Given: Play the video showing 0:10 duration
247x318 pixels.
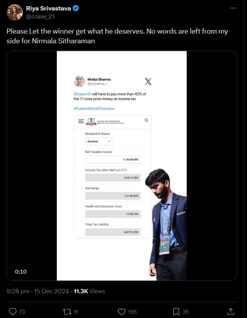Looking at the screenshot, I should click(x=121, y=166).
